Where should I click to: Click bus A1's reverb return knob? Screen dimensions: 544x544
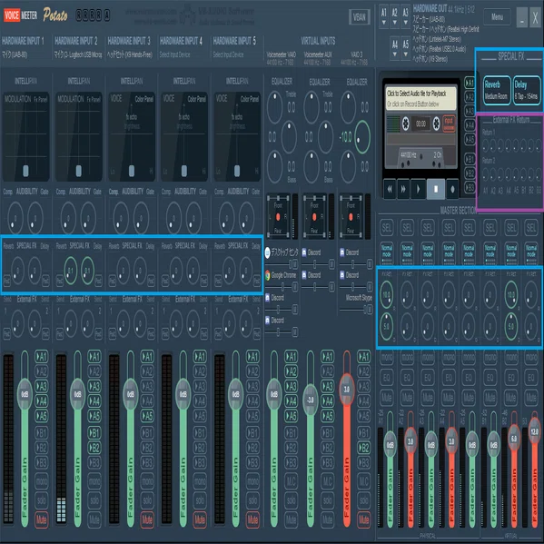click(x=386, y=295)
